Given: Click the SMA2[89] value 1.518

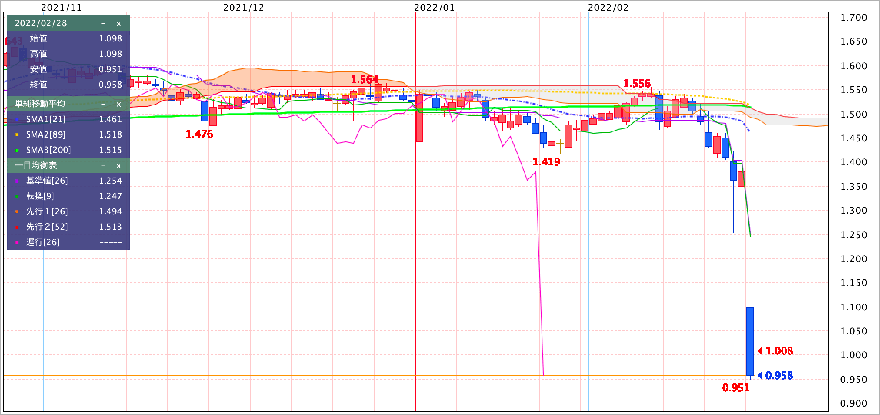Looking at the screenshot, I should [110, 134].
